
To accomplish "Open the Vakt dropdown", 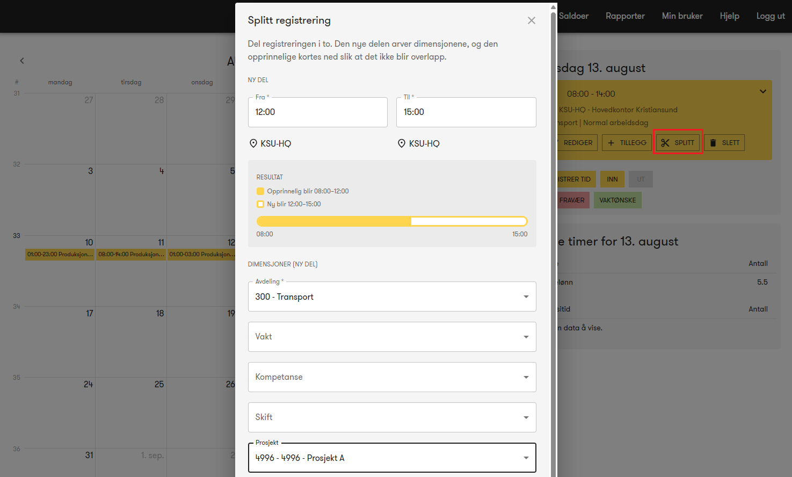I will (x=392, y=337).
